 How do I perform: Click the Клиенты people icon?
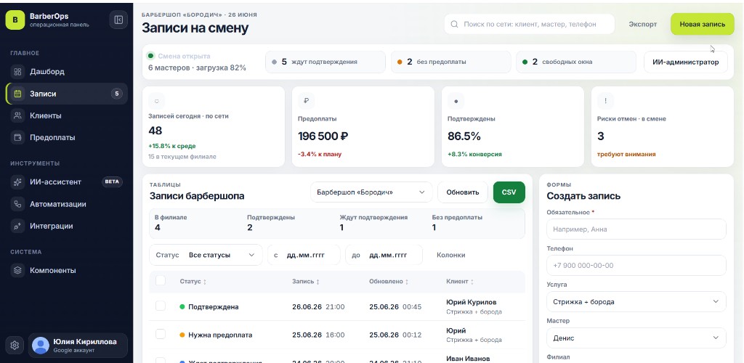pyautogui.click(x=17, y=115)
